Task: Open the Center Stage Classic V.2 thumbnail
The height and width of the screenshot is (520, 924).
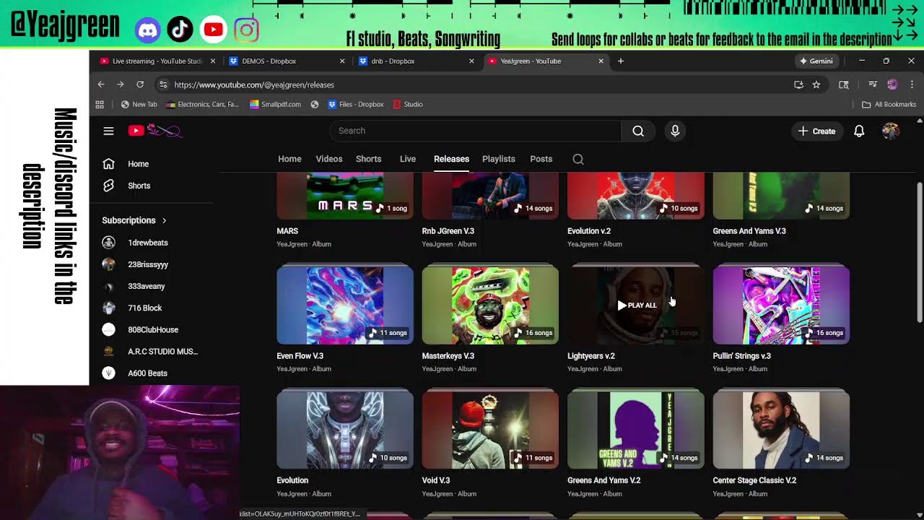Action: click(x=781, y=430)
